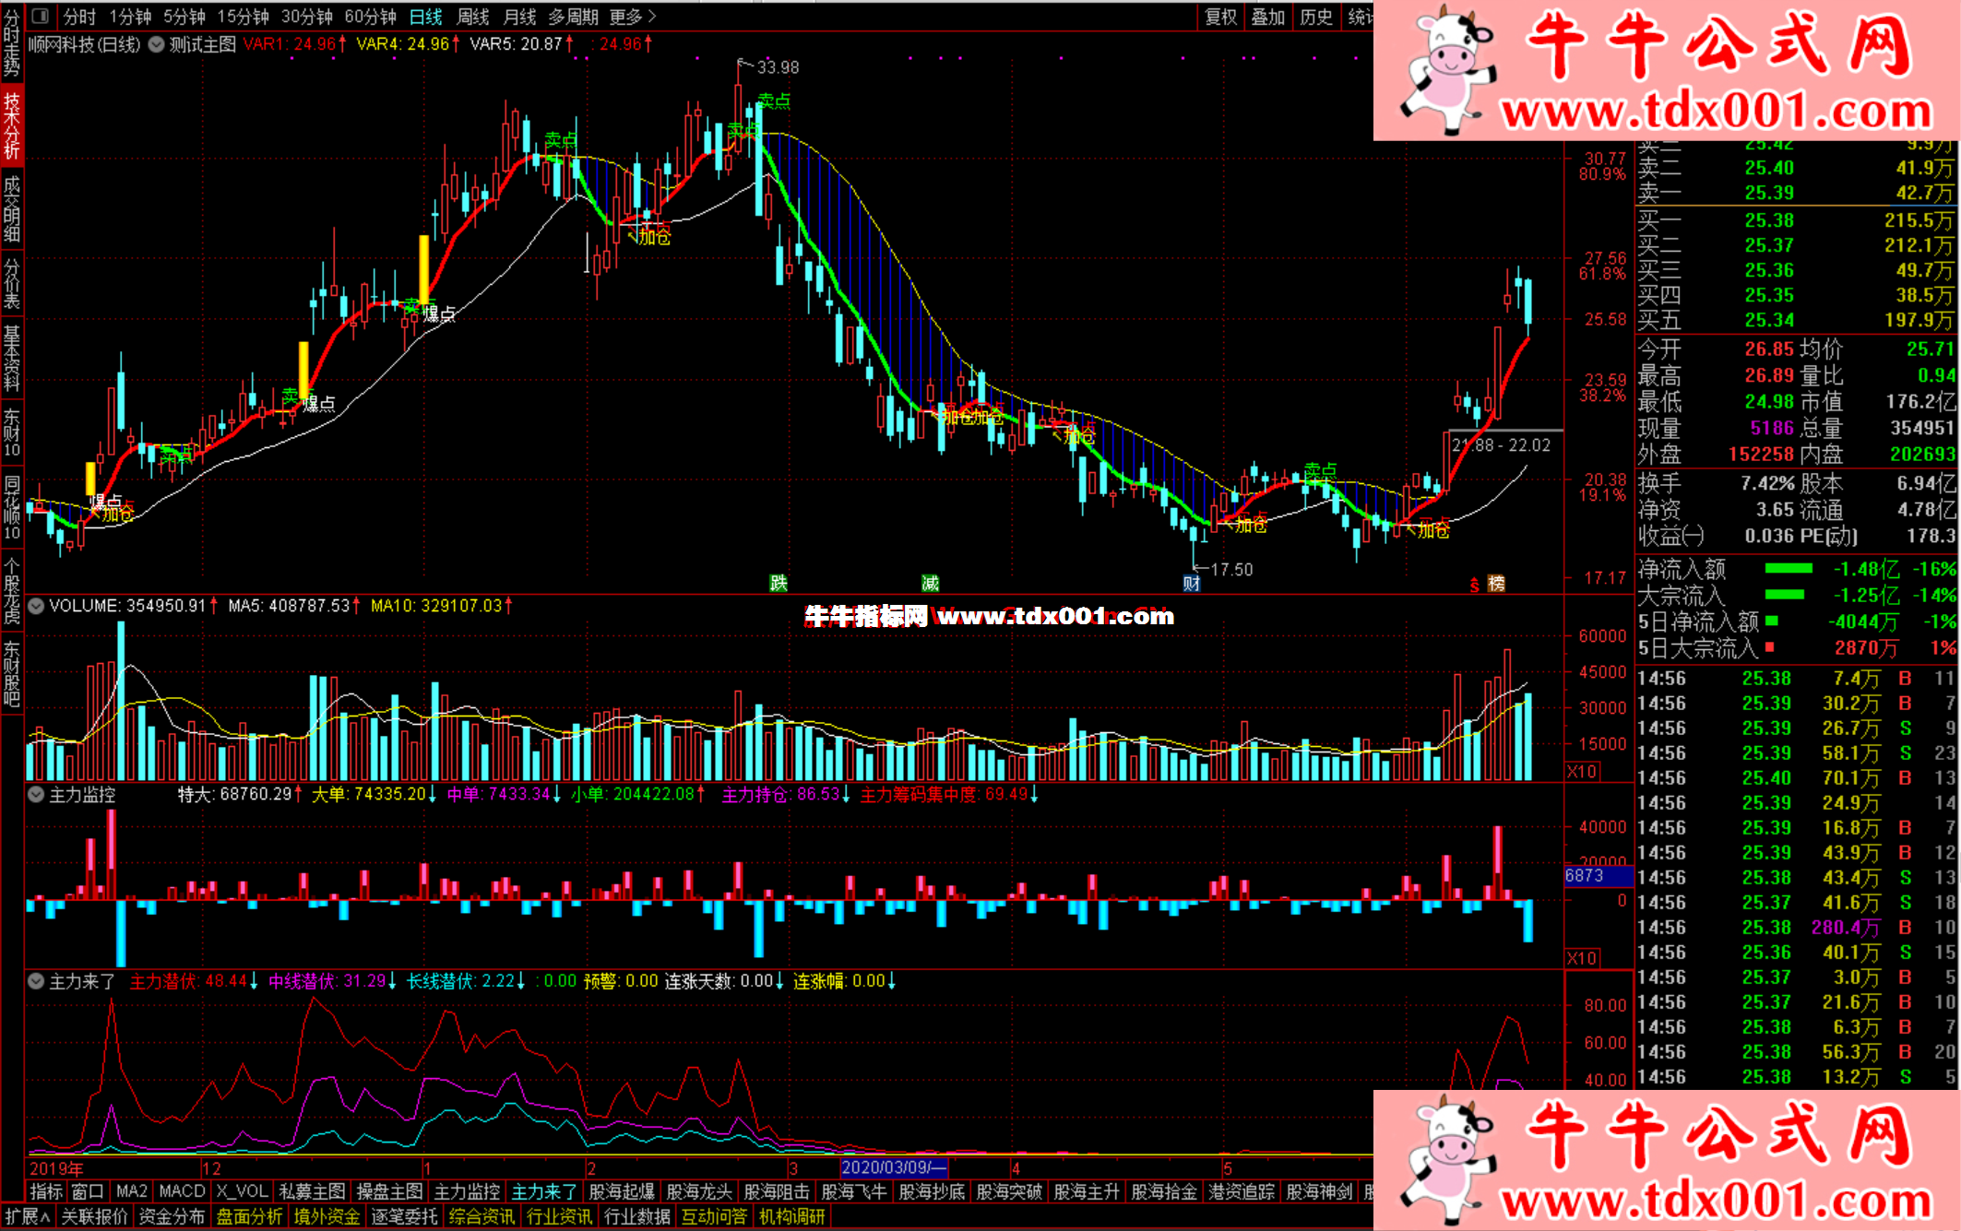Click the panel layout icon before 分时
This screenshot has height=1231, width=1961.
[x=40, y=16]
